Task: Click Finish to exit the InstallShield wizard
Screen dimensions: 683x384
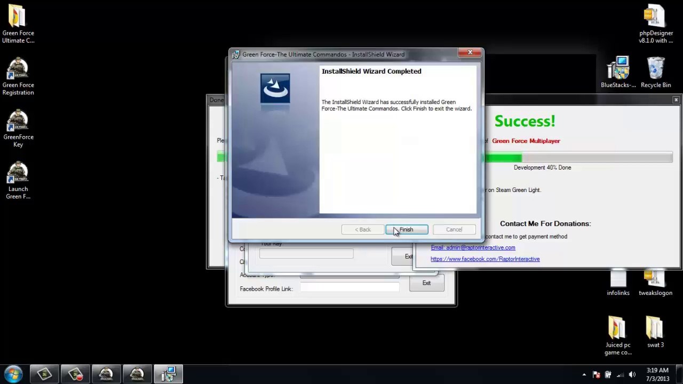Action: pos(407,229)
